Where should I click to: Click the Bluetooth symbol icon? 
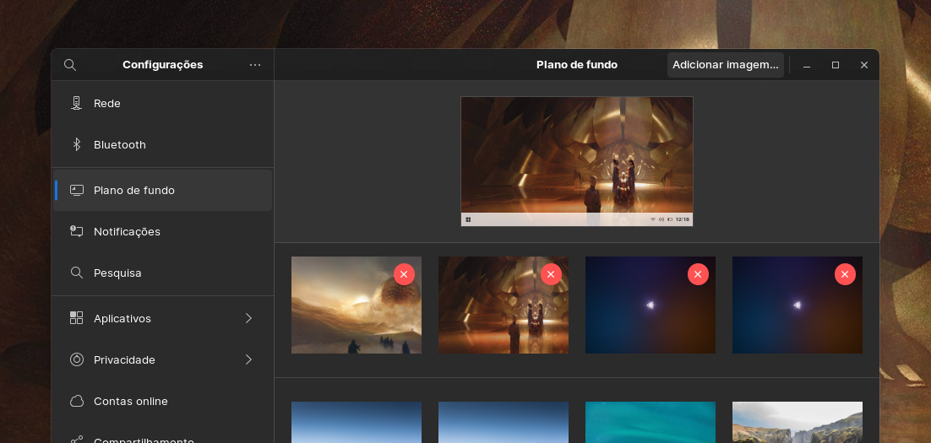(76, 144)
